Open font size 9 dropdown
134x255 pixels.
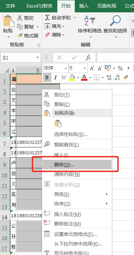point(85,68)
